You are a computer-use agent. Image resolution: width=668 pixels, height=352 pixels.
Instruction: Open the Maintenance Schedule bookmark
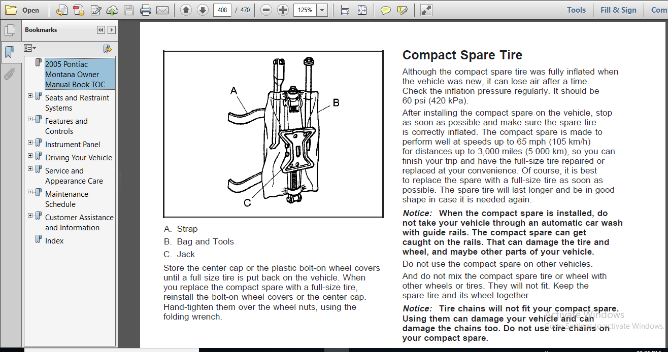(x=66, y=199)
